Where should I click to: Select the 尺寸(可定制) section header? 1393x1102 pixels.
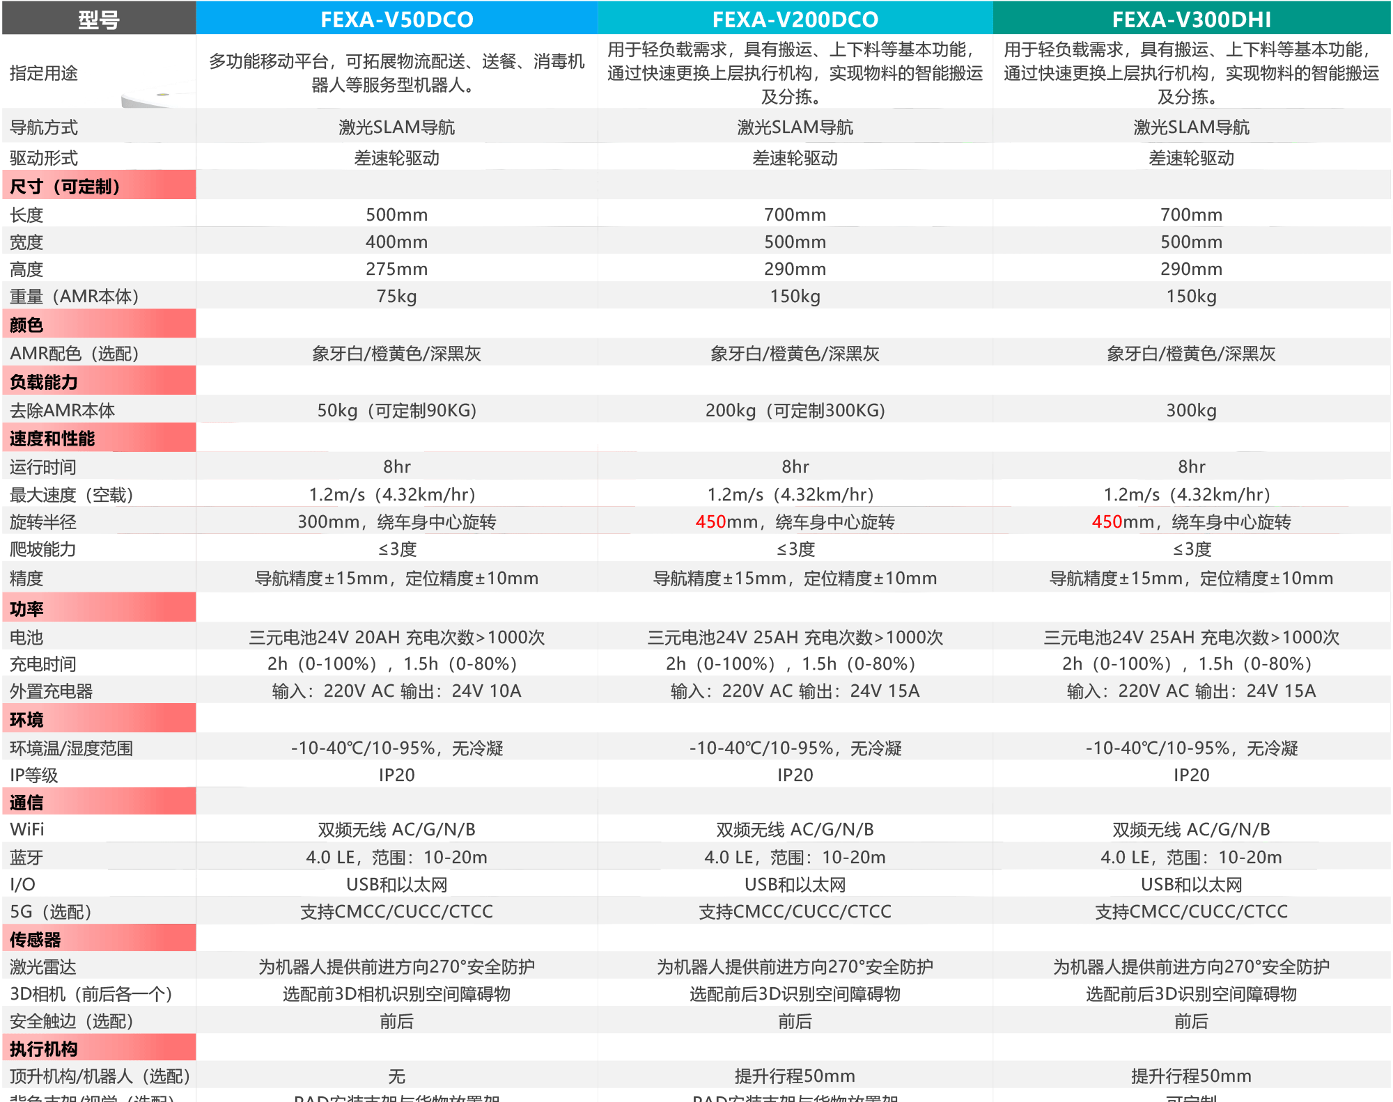pyautogui.click(x=65, y=186)
